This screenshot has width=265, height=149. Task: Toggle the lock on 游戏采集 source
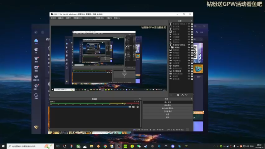192,79
